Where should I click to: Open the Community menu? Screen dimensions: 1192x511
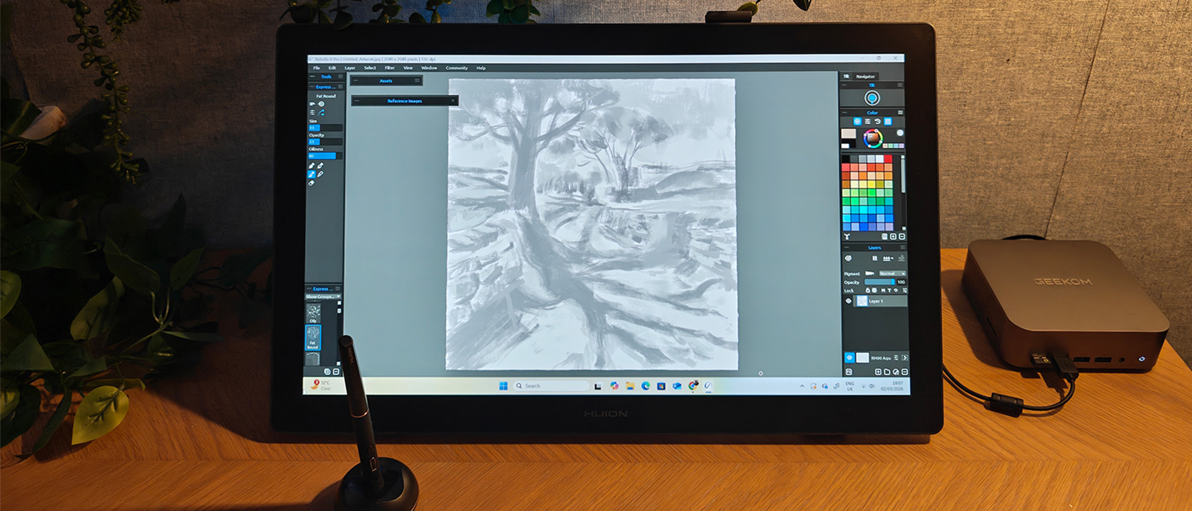458,68
